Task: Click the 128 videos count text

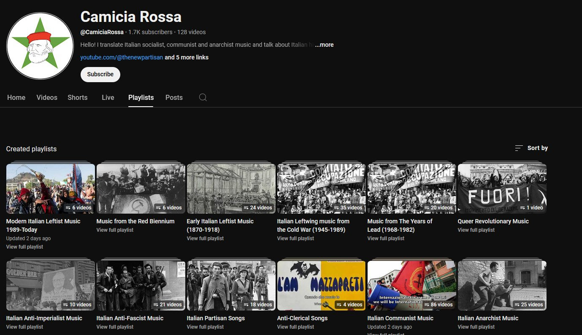Action: click(192, 32)
